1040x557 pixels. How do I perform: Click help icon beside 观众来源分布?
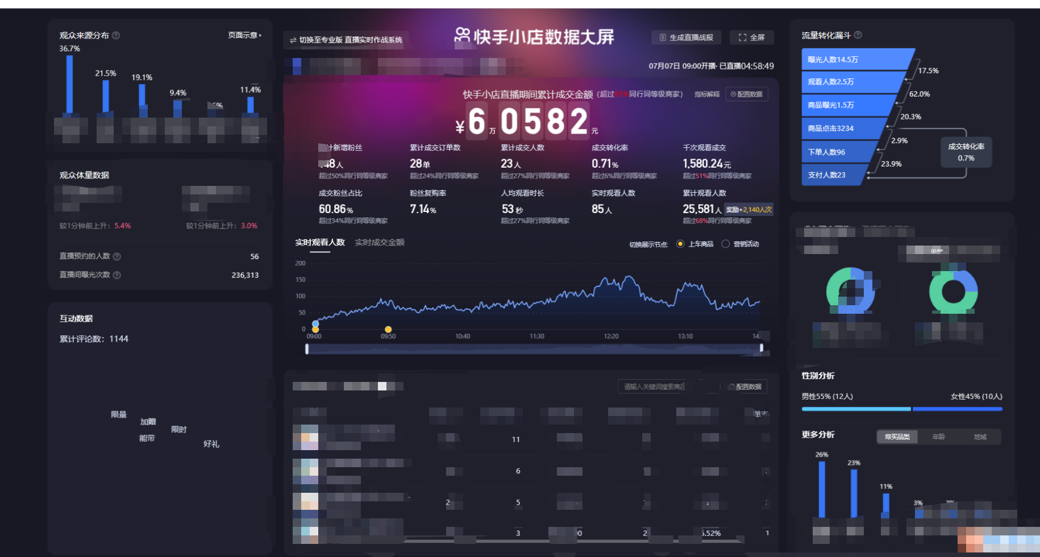tap(116, 35)
